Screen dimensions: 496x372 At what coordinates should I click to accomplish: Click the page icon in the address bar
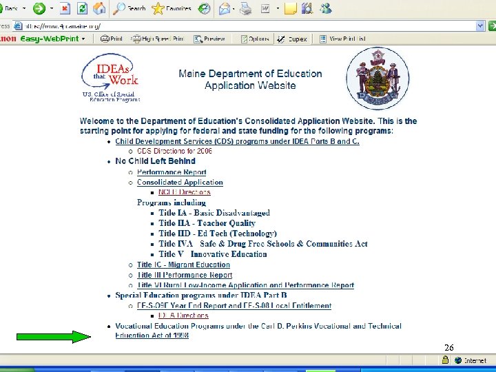(19, 26)
